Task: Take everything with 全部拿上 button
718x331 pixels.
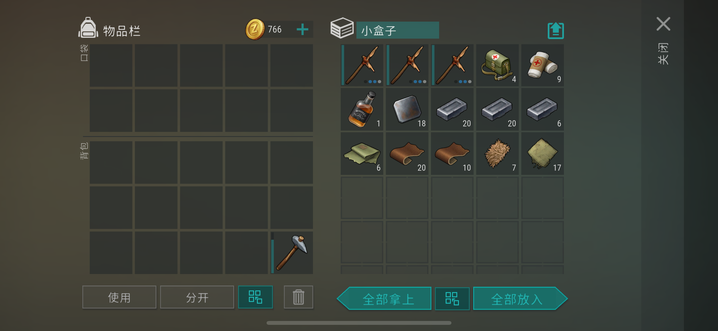Action: pyautogui.click(x=384, y=299)
